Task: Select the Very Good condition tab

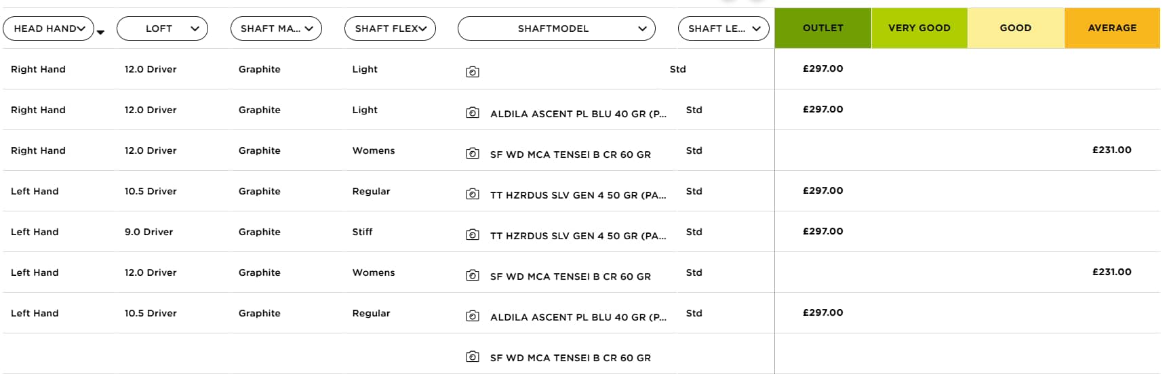Action: tap(919, 28)
